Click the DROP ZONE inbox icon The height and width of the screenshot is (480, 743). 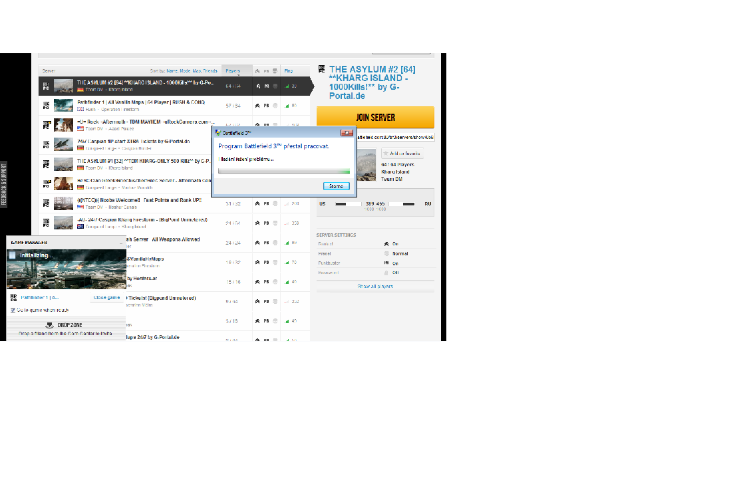50,325
